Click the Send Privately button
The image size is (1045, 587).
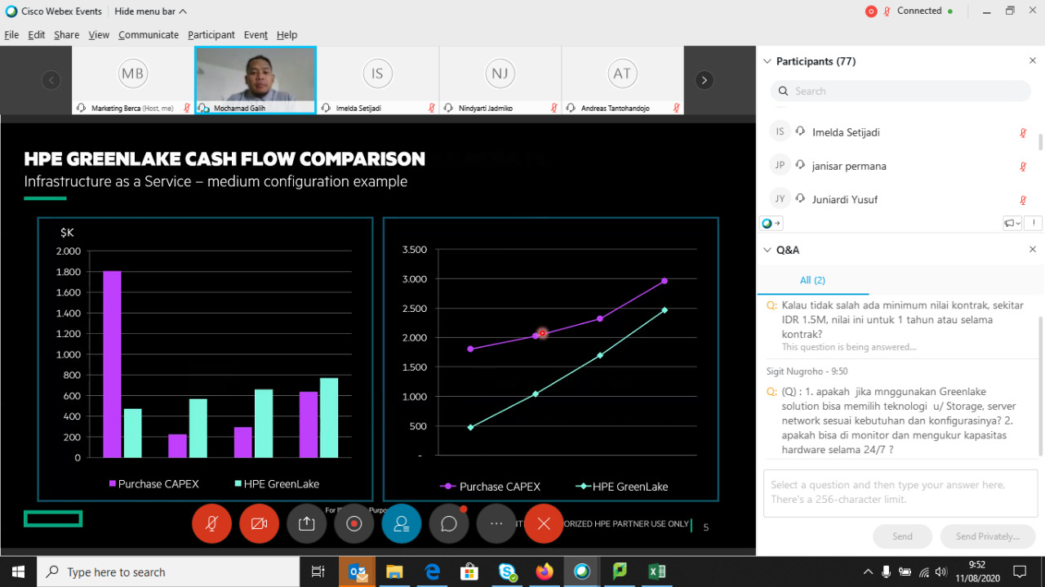click(988, 536)
